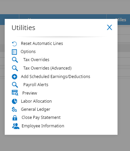Viewport: 130px width, 151px height.
Task: Select Labor Allocation text entry
Action: 36,101
